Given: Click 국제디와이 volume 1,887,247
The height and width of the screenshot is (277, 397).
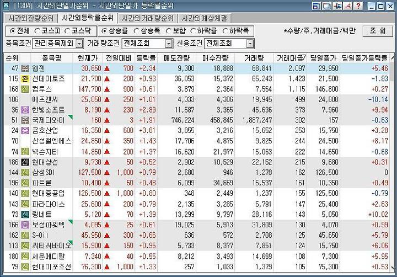Looking at the screenshot, I should pyautogui.click(x=257, y=120).
